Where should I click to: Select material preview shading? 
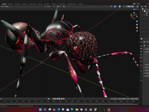131,7
